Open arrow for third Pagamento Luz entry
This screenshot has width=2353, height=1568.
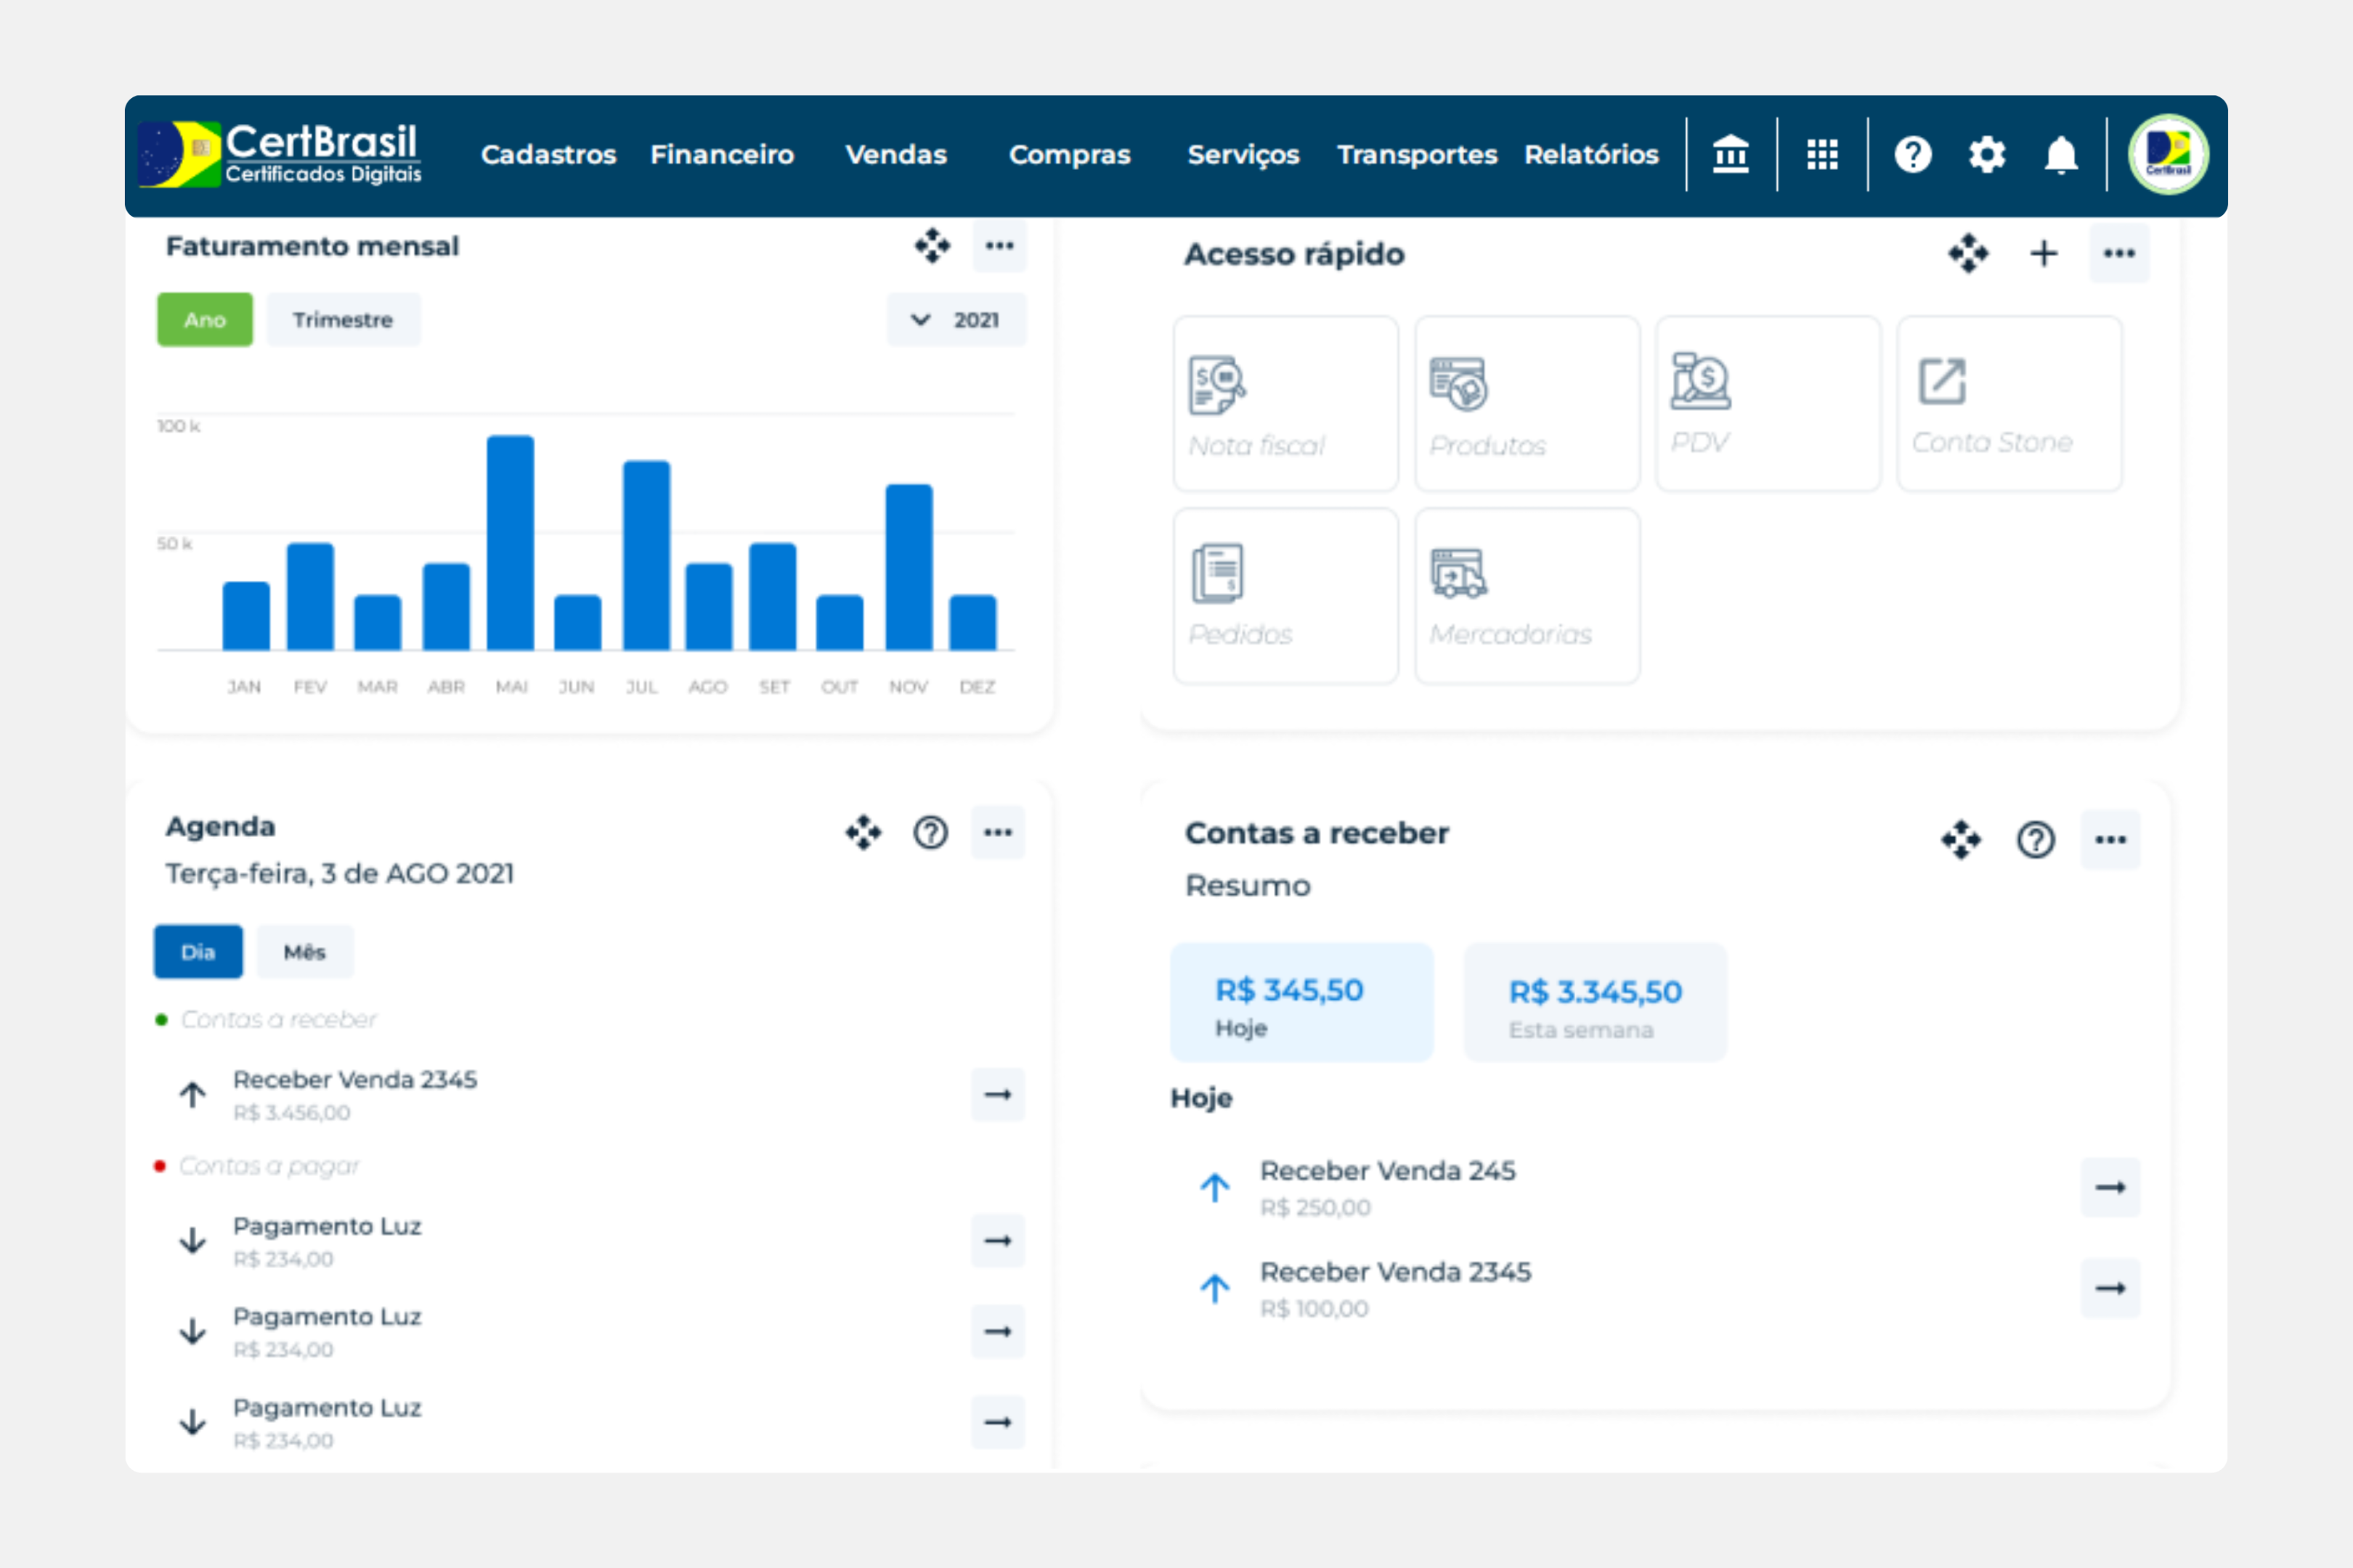tap(997, 1422)
